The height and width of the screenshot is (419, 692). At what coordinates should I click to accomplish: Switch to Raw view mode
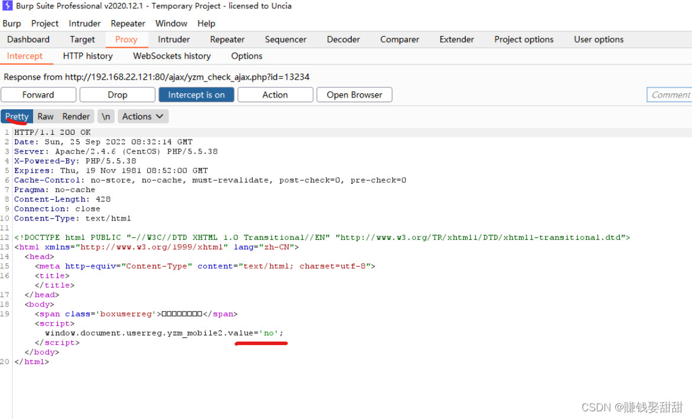46,116
